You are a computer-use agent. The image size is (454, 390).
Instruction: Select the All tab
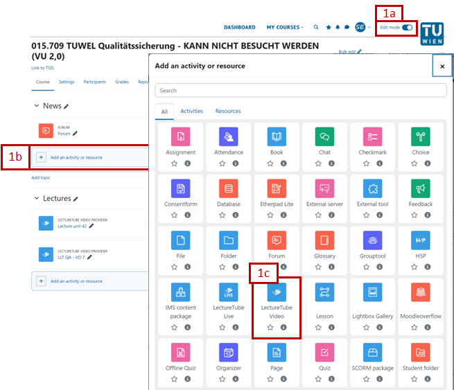tap(164, 112)
